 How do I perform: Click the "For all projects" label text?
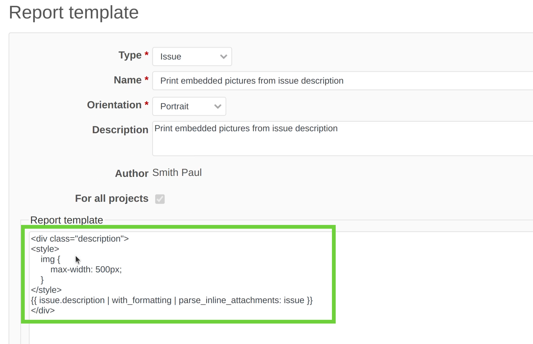pos(112,198)
